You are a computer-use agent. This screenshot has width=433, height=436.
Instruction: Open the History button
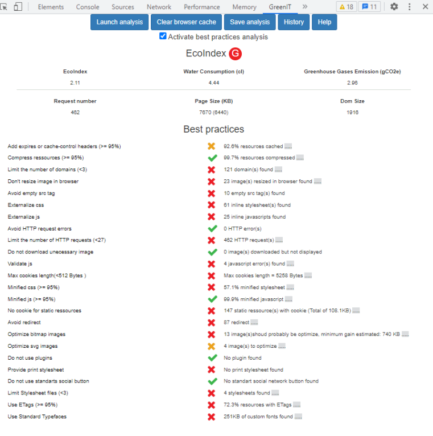294,22
